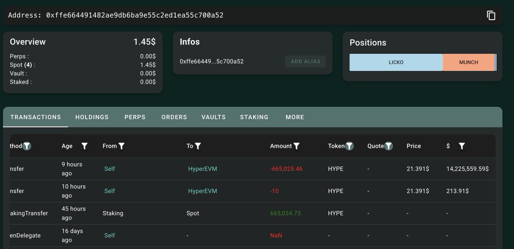The height and width of the screenshot is (249, 514).
Task: Switch to the Holdings tab
Action: (x=92, y=117)
